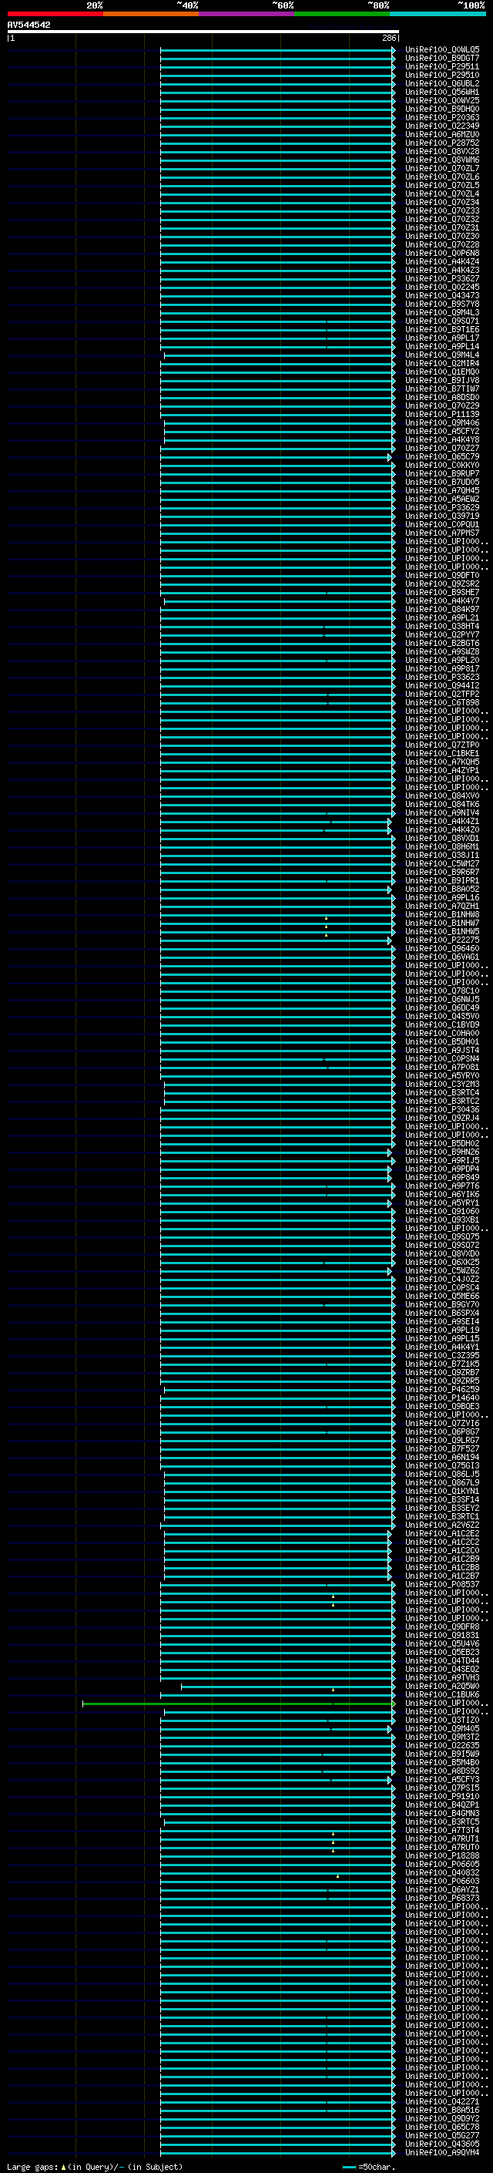493x2173 pixels.
Task: Click hit label UniRef100_Q43473
Action: coord(442,295)
